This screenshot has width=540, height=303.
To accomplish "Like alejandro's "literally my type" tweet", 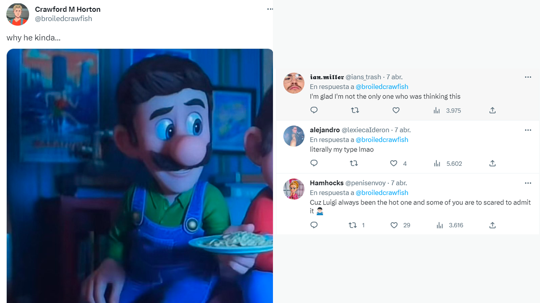I will [394, 163].
